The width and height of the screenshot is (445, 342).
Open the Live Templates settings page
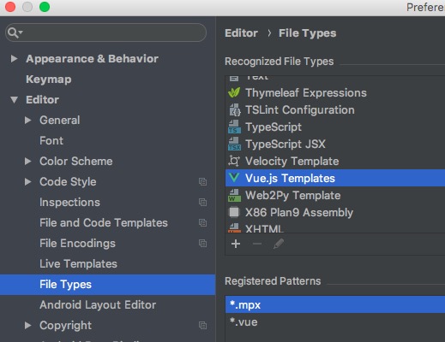pyautogui.click(x=78, y=264)
